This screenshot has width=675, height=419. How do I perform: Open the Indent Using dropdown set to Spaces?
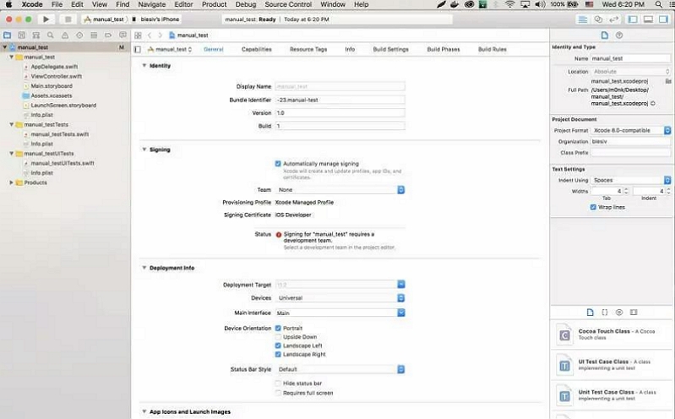coord(631,180)
